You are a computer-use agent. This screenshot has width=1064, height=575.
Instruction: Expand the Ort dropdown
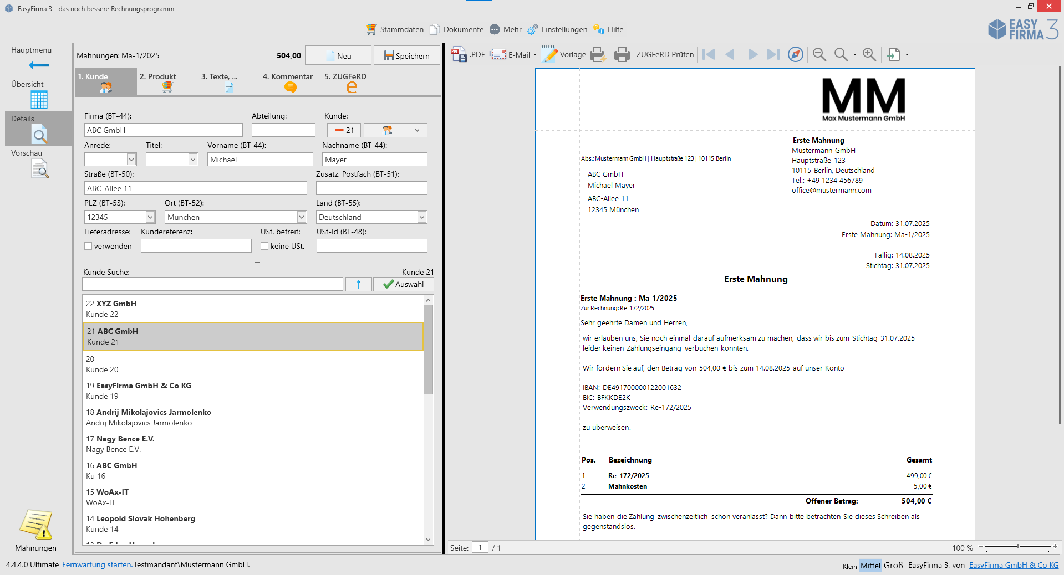coord(302,217)
